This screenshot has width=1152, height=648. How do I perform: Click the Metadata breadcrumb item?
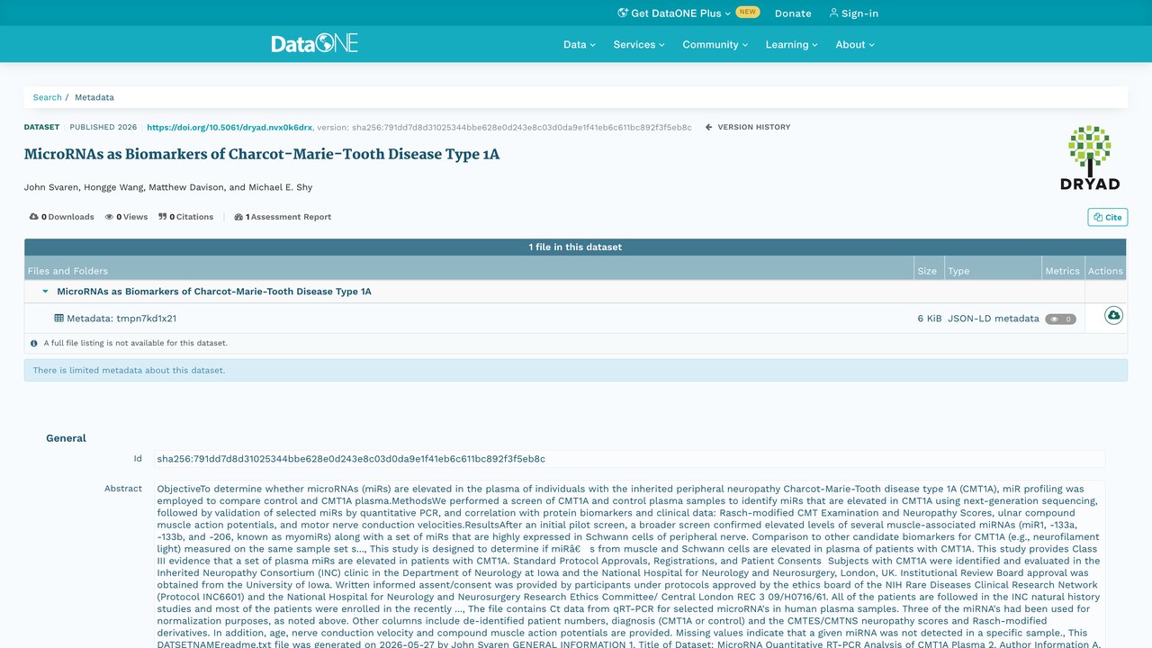point(94,97)
